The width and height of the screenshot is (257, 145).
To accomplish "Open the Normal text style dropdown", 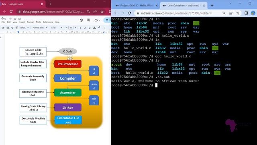I will (39, 28).
